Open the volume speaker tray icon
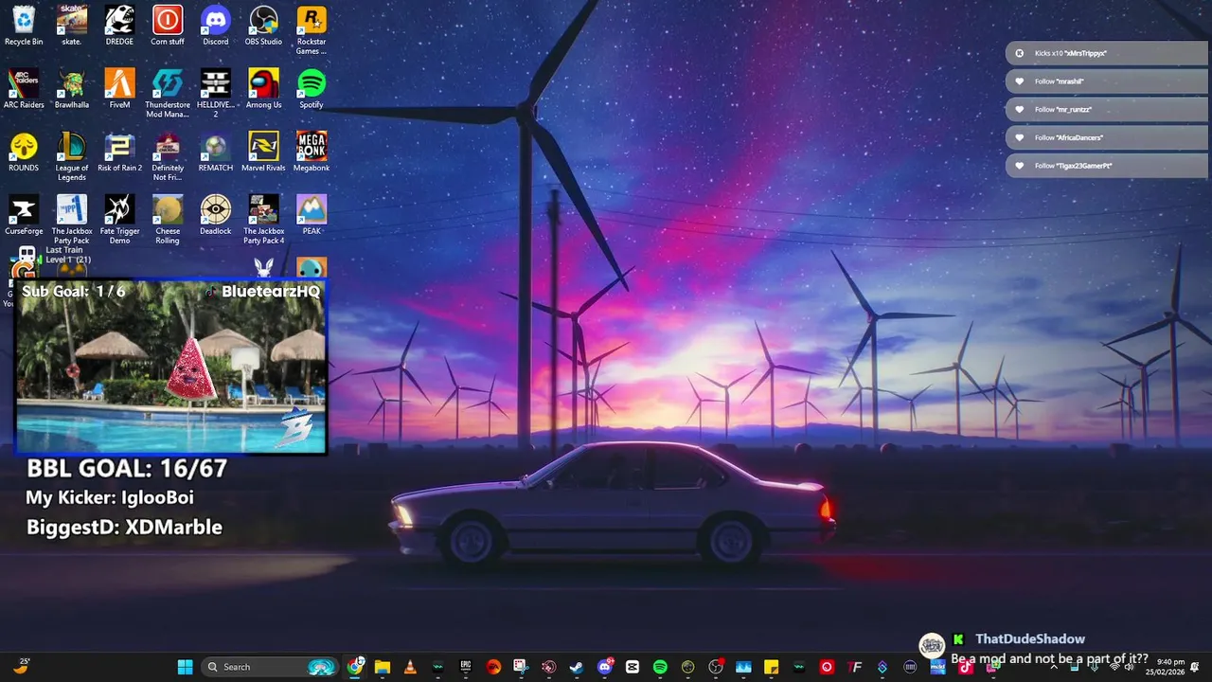The width and height of the screenshot is (1212, 682). 1129,667
